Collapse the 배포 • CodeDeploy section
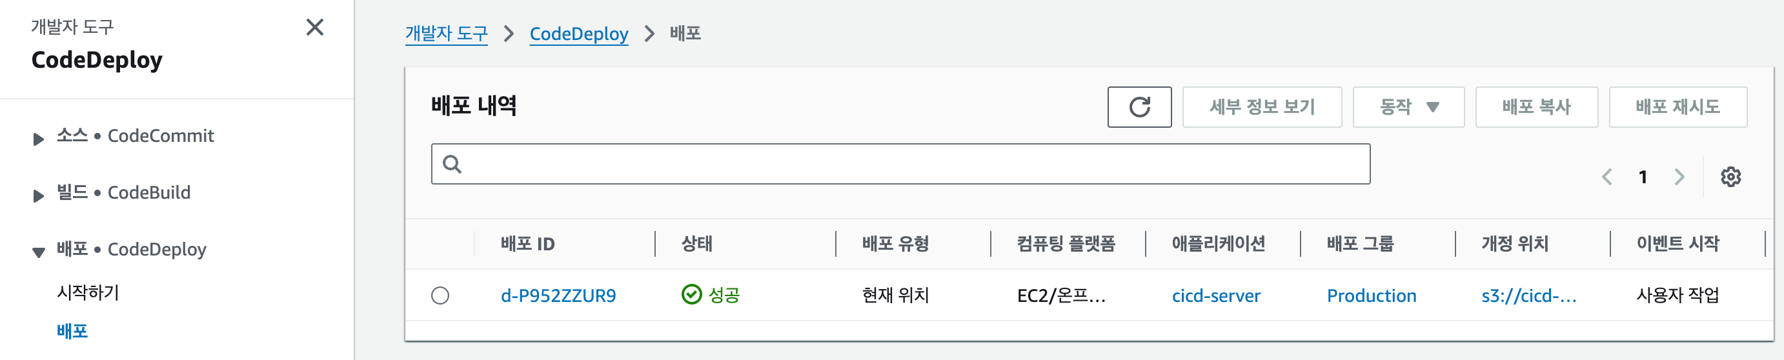This screenshot has width=1784, height=360. pos(39,252)
